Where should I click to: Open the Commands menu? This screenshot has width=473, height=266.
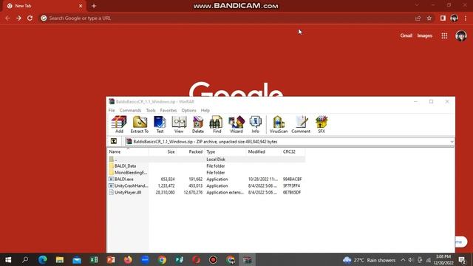tap(130, 110)
